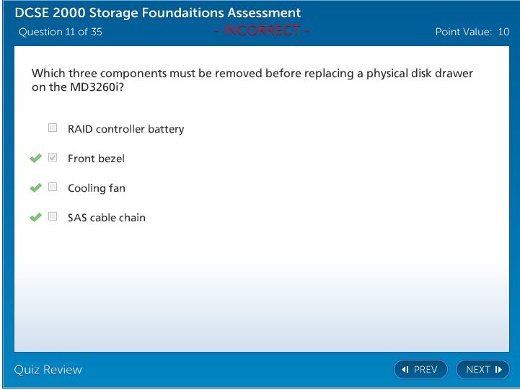
Task: Click the green checkmark beside Cooling fan
Action: [35, 188]
